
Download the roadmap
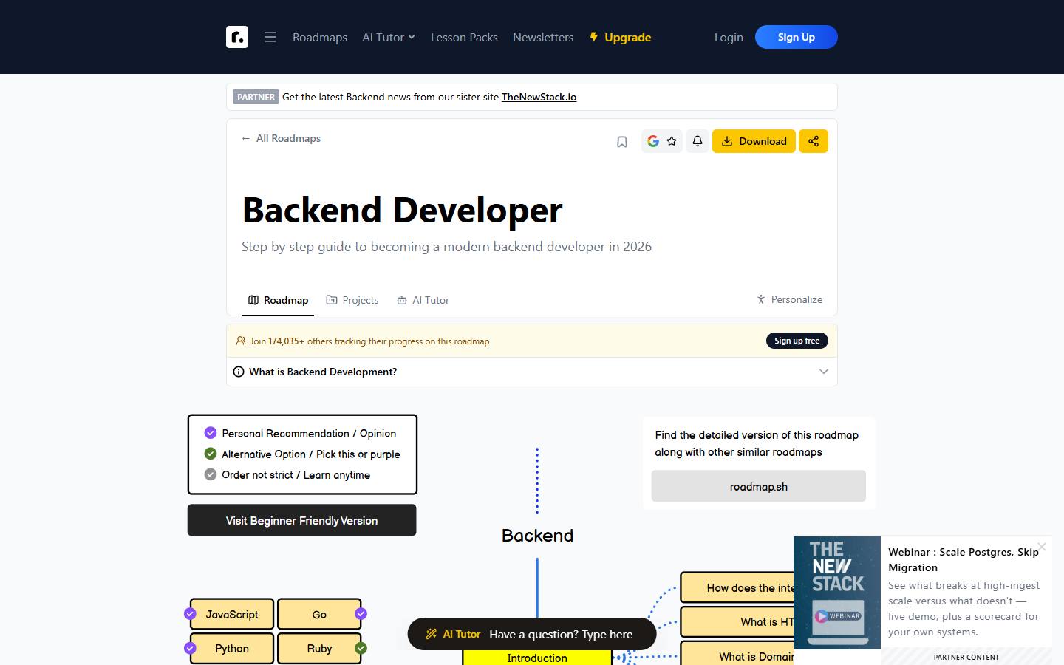[754, 141]
